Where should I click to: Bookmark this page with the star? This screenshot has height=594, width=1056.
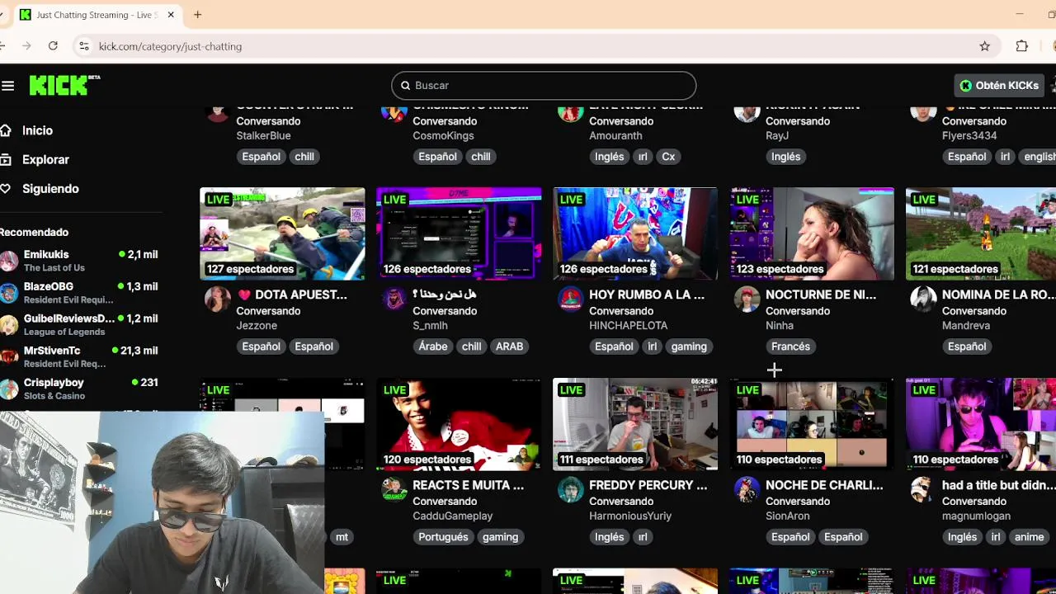[x=984, y=46]
